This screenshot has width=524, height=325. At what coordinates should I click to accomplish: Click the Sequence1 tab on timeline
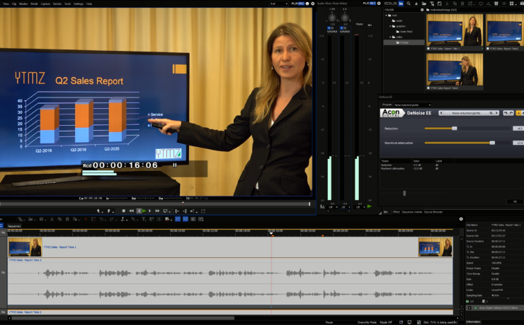click(x=14, y=226)
